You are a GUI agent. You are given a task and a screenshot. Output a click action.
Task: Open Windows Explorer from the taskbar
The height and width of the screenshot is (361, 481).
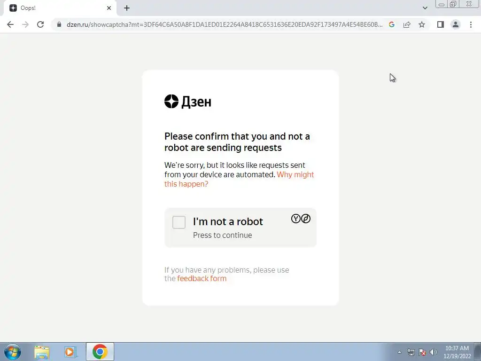[x=41, y=352]
